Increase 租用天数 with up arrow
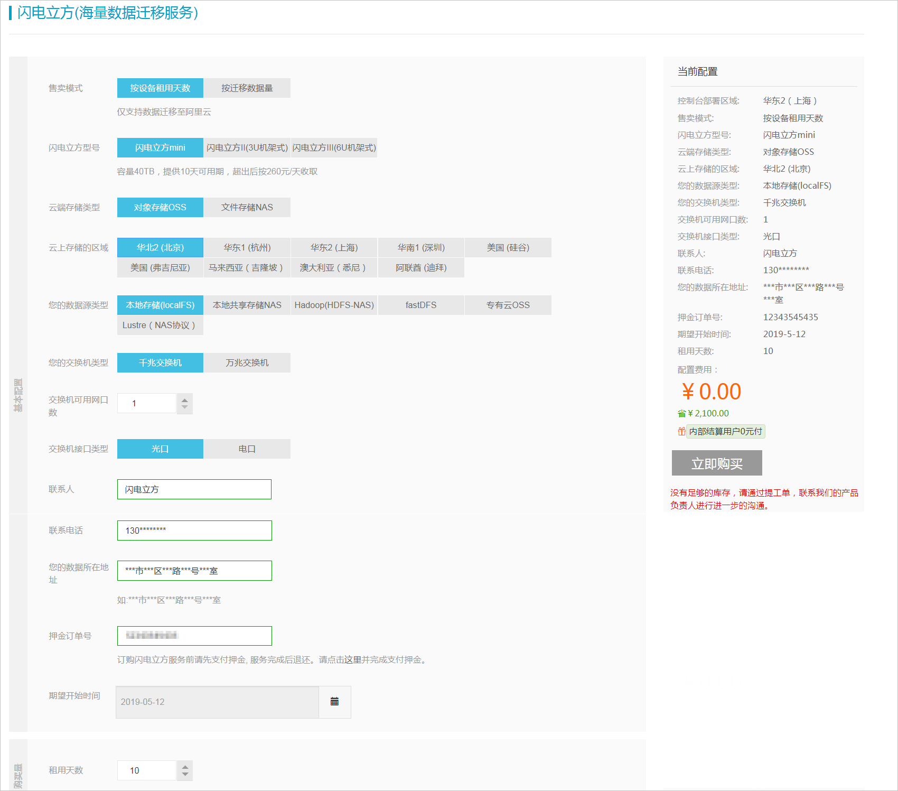 tap(184, 766)
